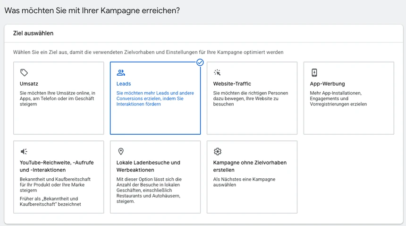
Task: Pick the YouTube-Reichweite, -Aufrufe und -Interaktionen title
Action: (57, 166)
